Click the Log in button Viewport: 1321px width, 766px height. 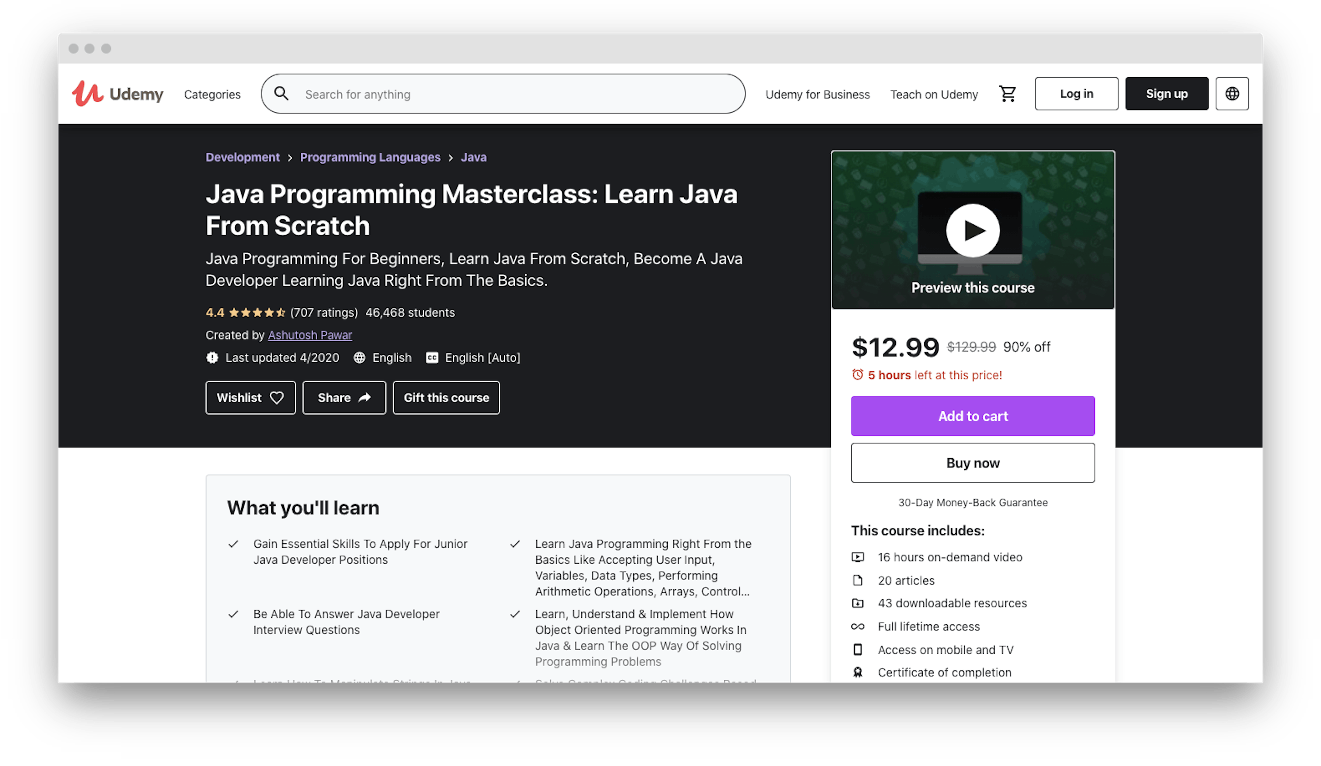(x=1076, y=94)
